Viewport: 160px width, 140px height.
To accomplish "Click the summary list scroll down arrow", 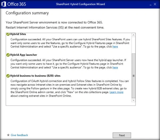I will click(x=133, y=100).
